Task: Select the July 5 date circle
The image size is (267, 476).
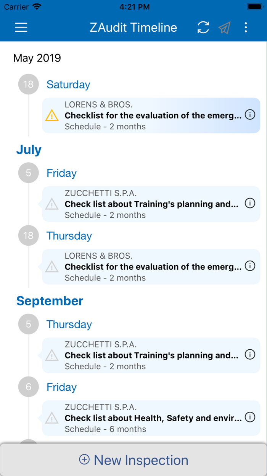Action: 28,173
